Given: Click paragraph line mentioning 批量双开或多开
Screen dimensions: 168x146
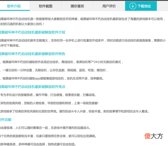Looking at the screenshot, I should [83, 41].
